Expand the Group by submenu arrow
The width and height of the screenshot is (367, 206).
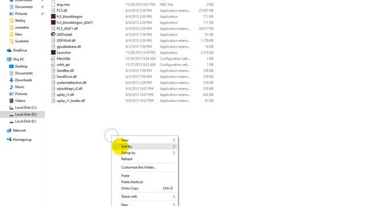pos(174,153)
